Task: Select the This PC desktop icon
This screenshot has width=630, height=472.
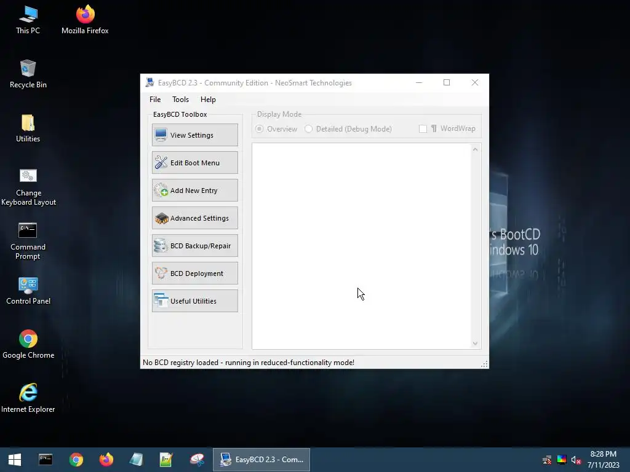Action: click(28, 20)
